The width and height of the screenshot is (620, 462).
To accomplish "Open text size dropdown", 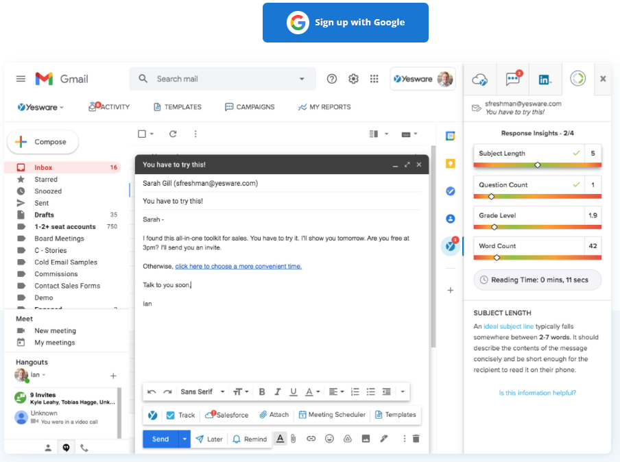I will click(x=241, y=391).
